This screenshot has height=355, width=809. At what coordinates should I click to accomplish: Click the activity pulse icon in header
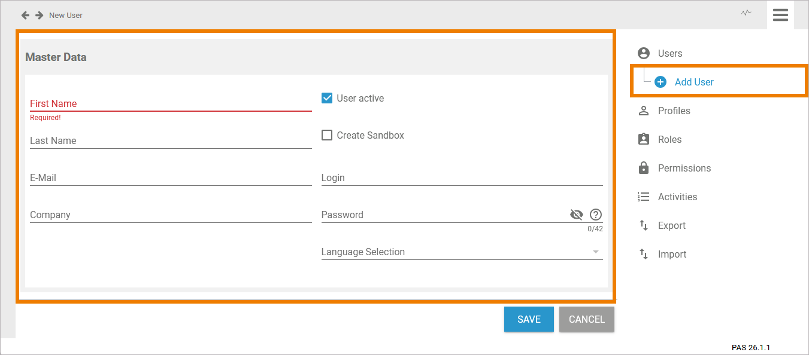pyautogui.click(x=746, y=13)
